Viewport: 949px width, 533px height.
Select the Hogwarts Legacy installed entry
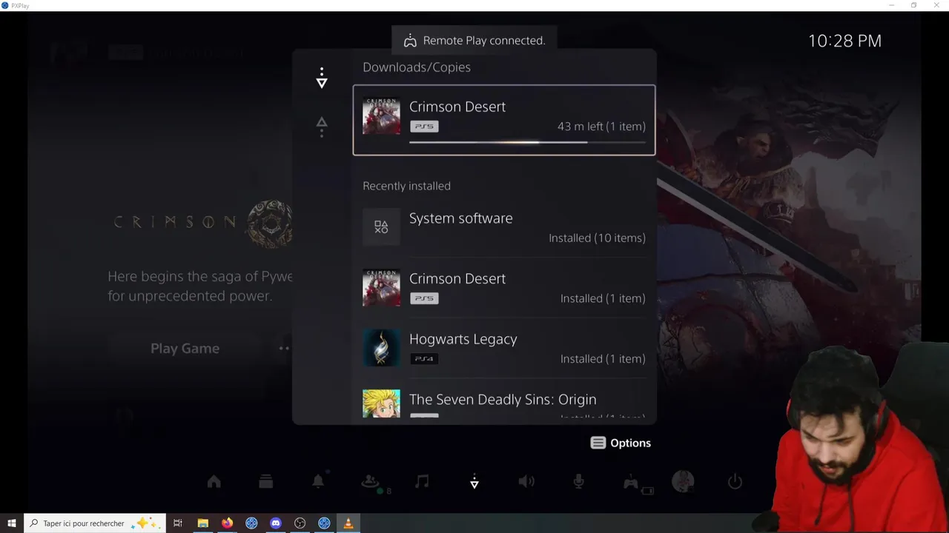click(504, 348)
